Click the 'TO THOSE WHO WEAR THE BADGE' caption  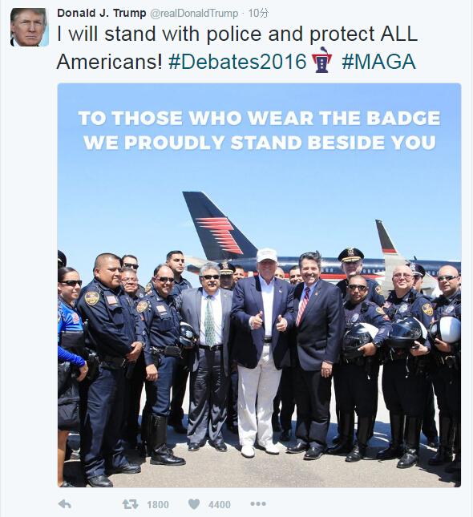259,118
